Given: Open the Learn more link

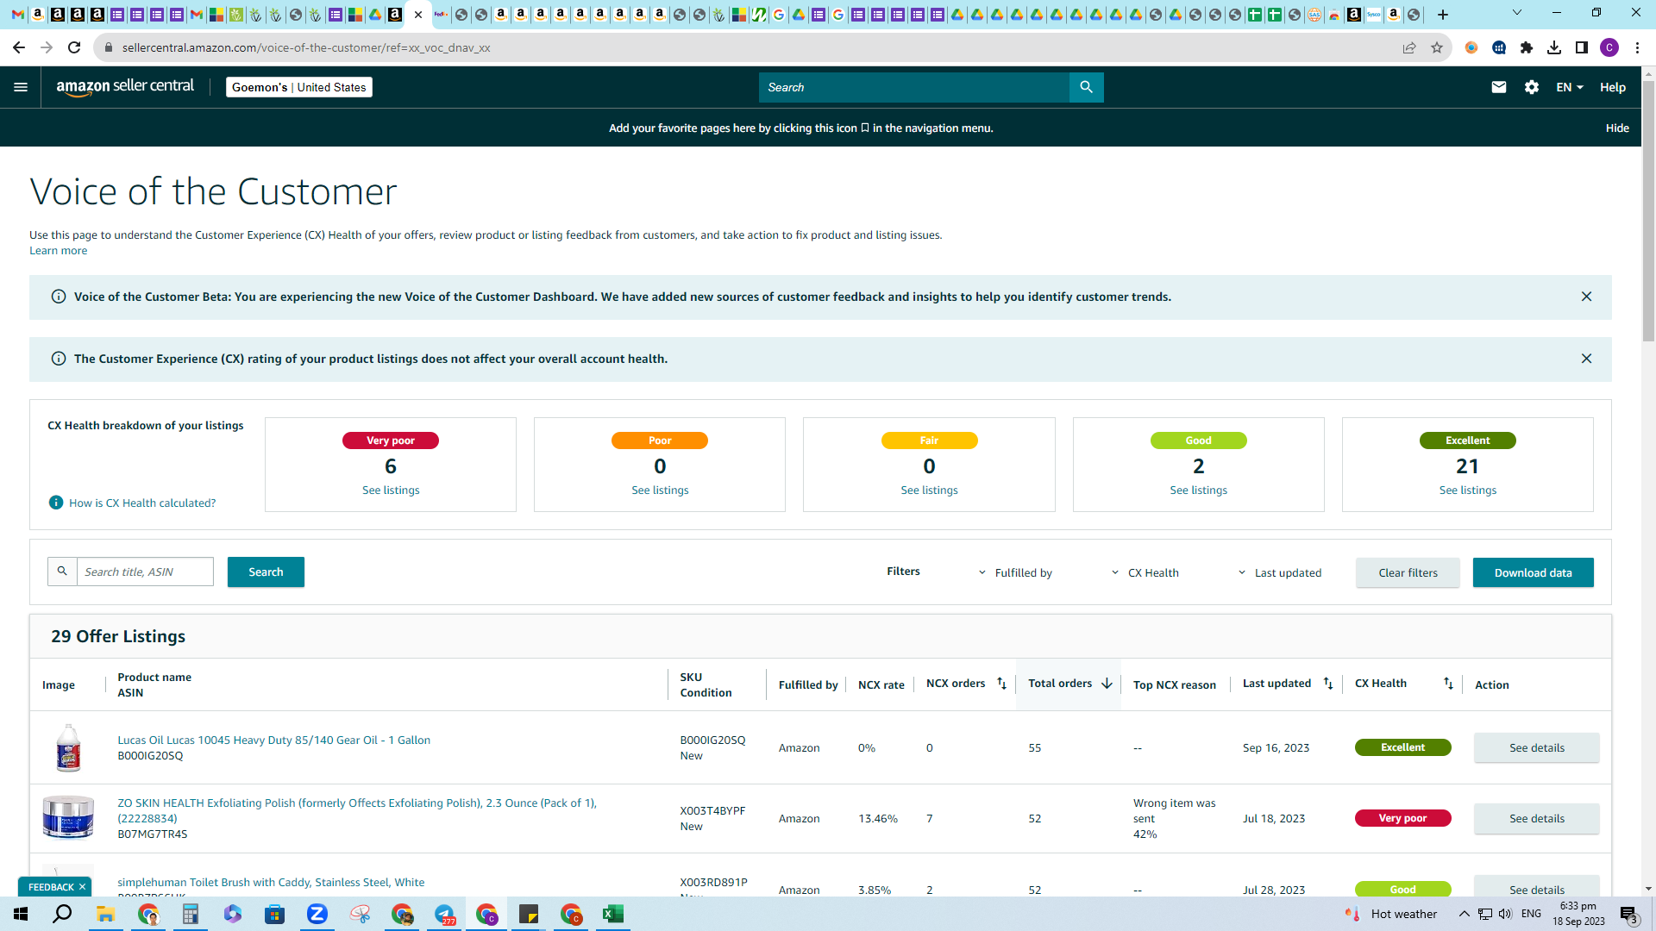Looking at the screenshot, I should coord(58,251).
